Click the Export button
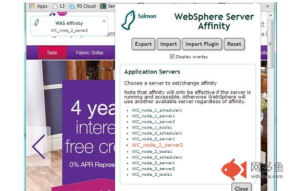The height and width of the screenshot is (191, 306). 143,44
